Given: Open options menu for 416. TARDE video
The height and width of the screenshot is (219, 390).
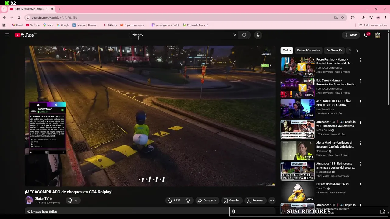Looking at the screenshot, I should coord(360,102).
